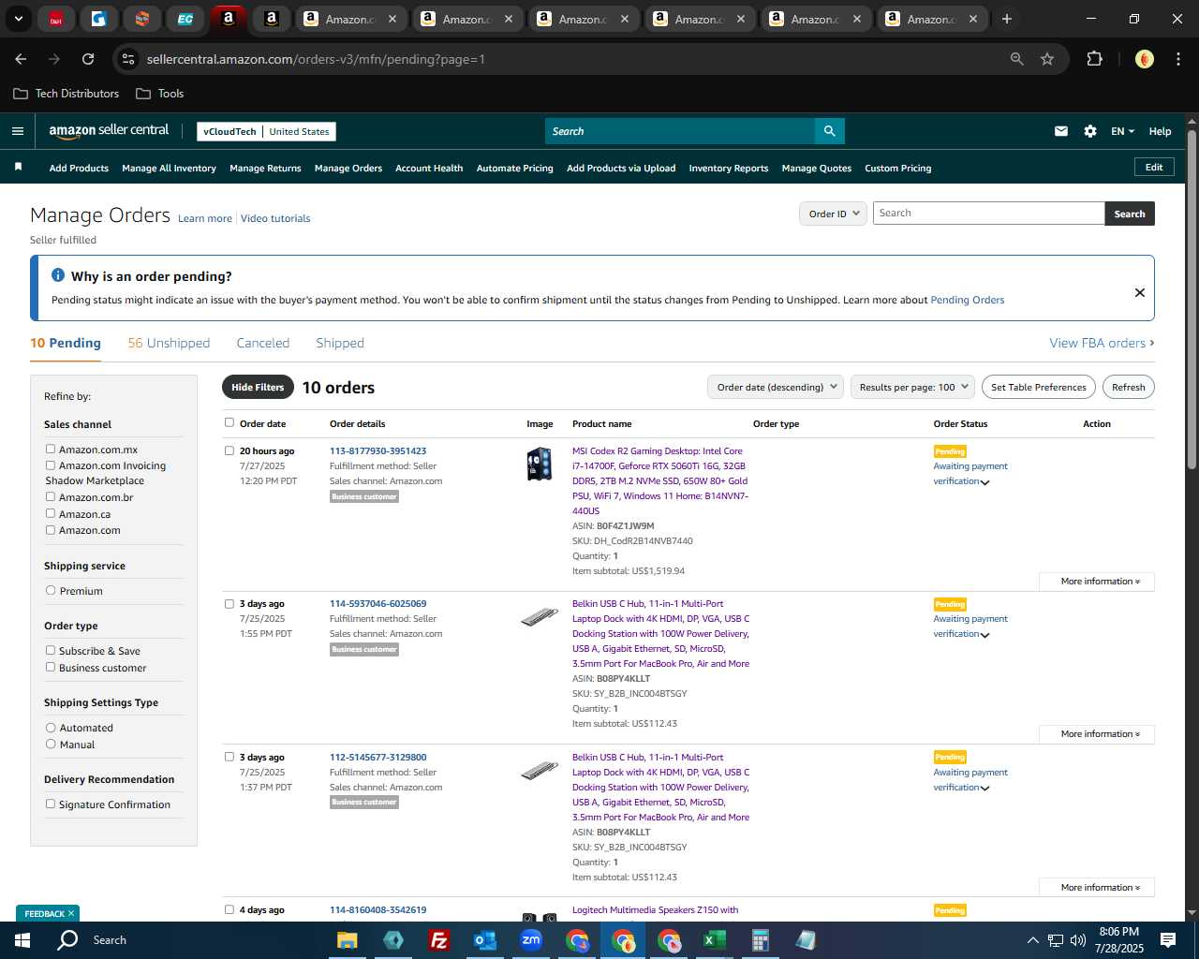Switch to the Canceled tab
The image size is (1199, 959).
tap(263, 343)
